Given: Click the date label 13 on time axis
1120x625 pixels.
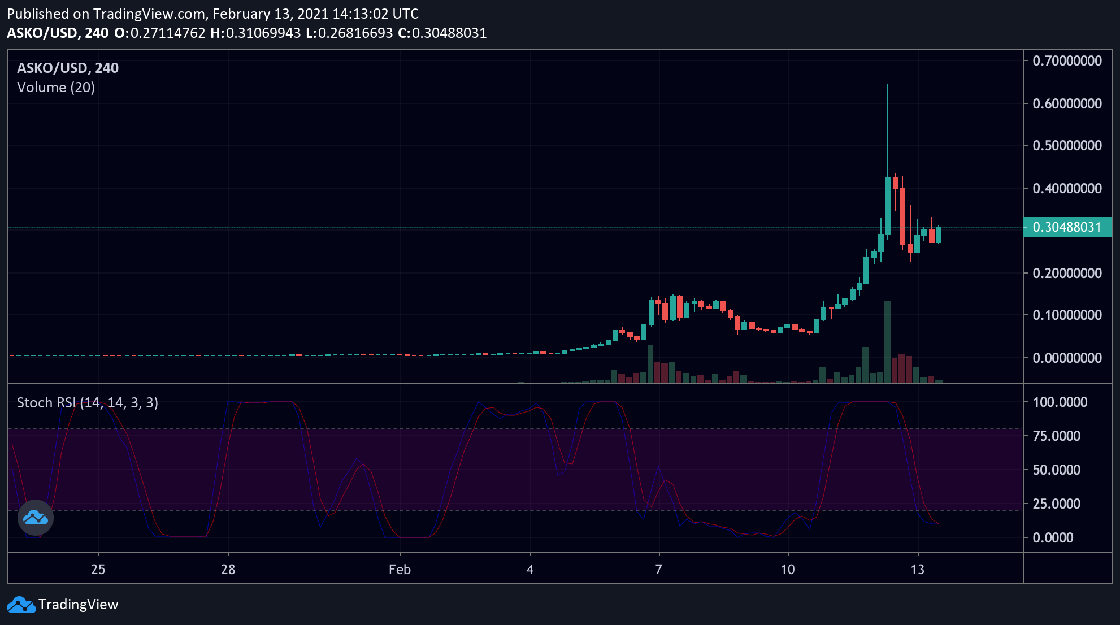Looking at the screenshot, I should 918,570.
